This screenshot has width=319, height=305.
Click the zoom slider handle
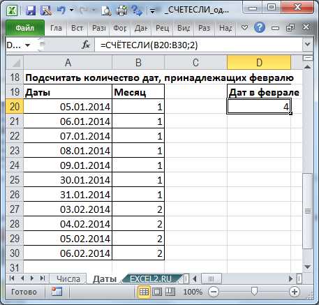point(255,291)
